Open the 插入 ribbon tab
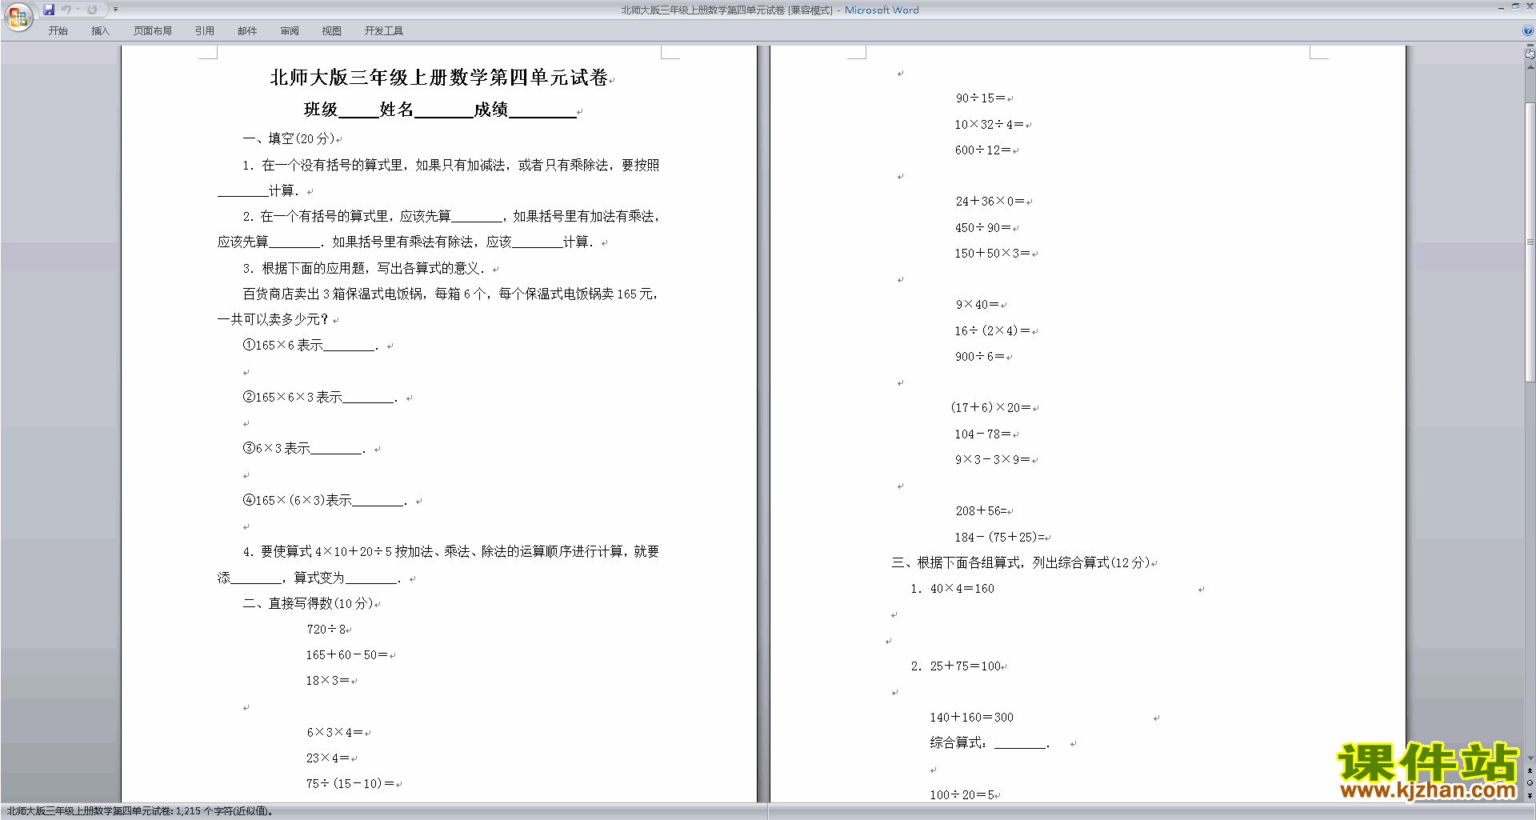 coord(100,31)
